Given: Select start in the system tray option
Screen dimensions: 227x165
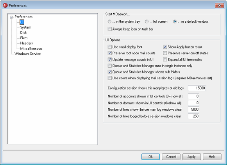Looking at the screenshot, I should click(x=109, y=22).
